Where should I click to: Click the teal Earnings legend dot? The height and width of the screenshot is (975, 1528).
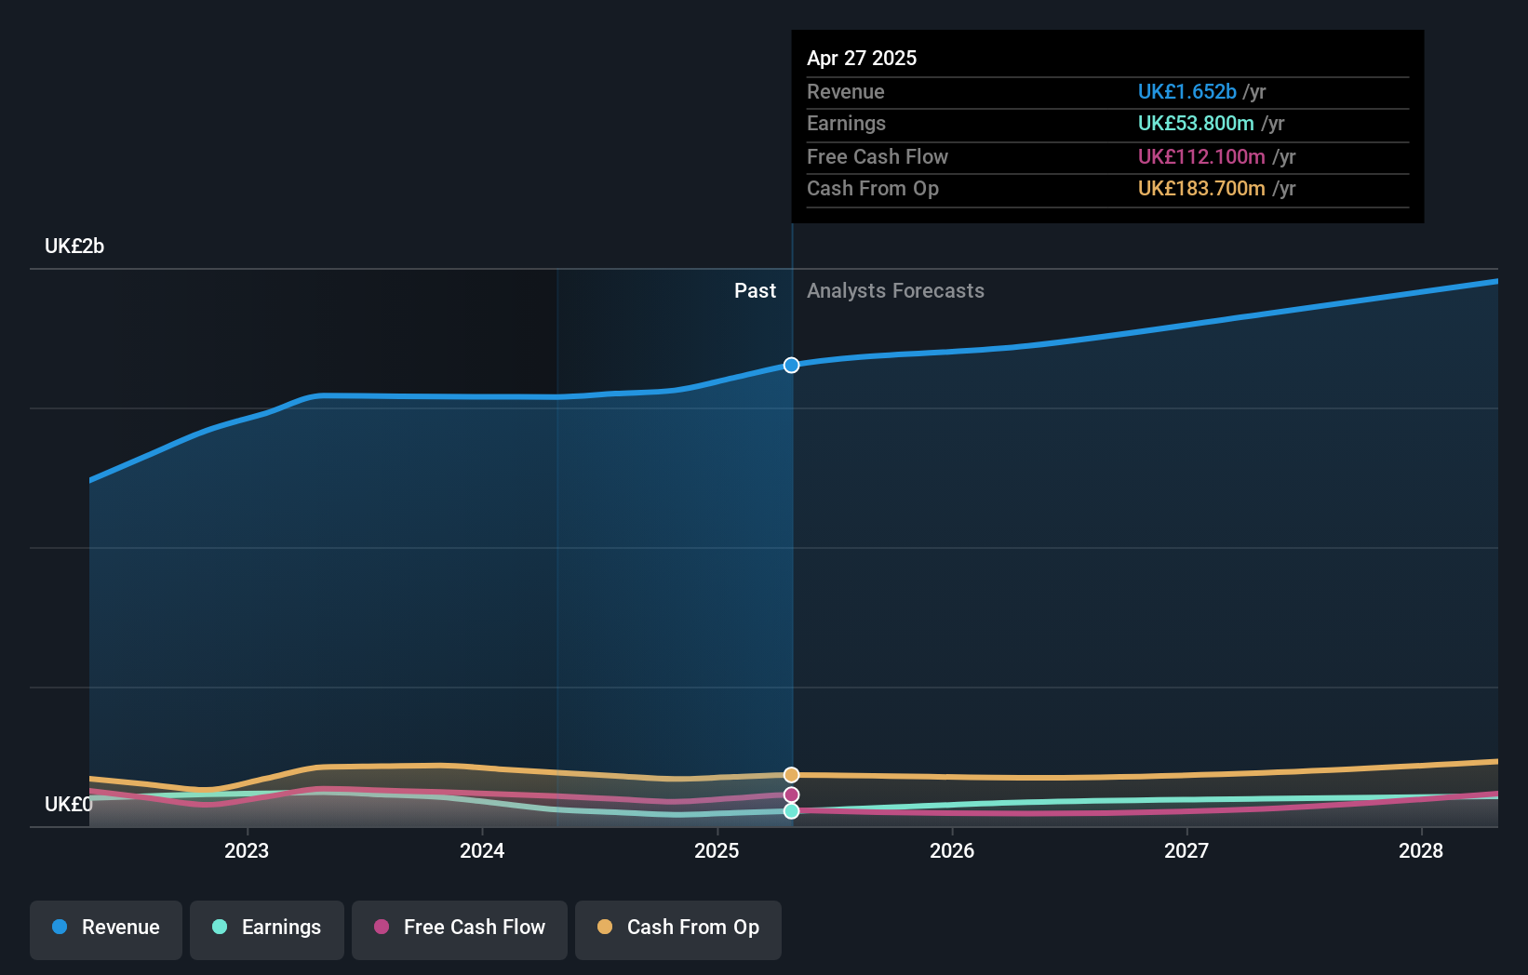pyautogui.click(x=218, y=928)
